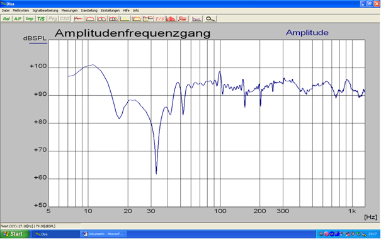The image size is (381, 239).
Task: Click the +70 axis value
Action: pos(40,149)
